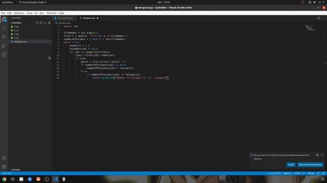The width and height of the screenshot is (327, 183).
Task: Click the New File icon in Explorer
Action: coord(37,23)
